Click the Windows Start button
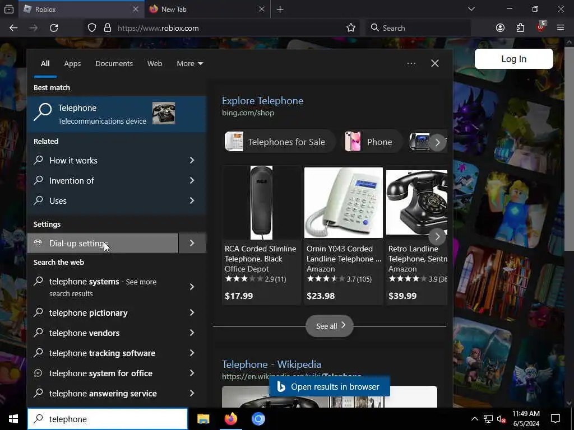574x430 pixels. pyautogui.click(x=13, y=419)
